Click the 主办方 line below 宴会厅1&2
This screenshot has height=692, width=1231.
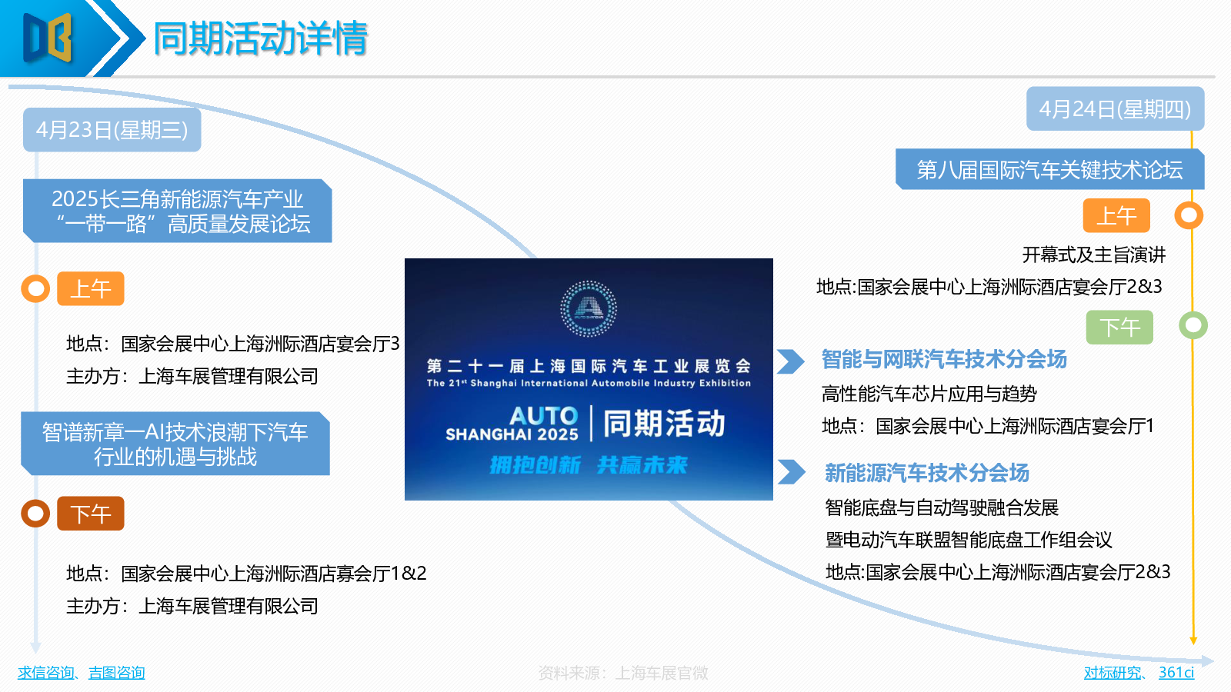pos(192,606)
